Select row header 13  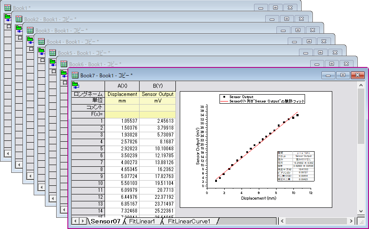[x=88, y=204]
